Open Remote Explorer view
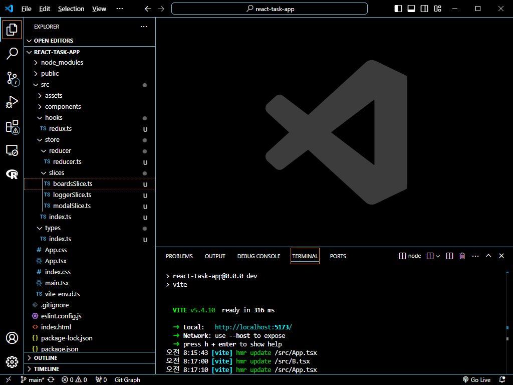 tap(12, 150)
